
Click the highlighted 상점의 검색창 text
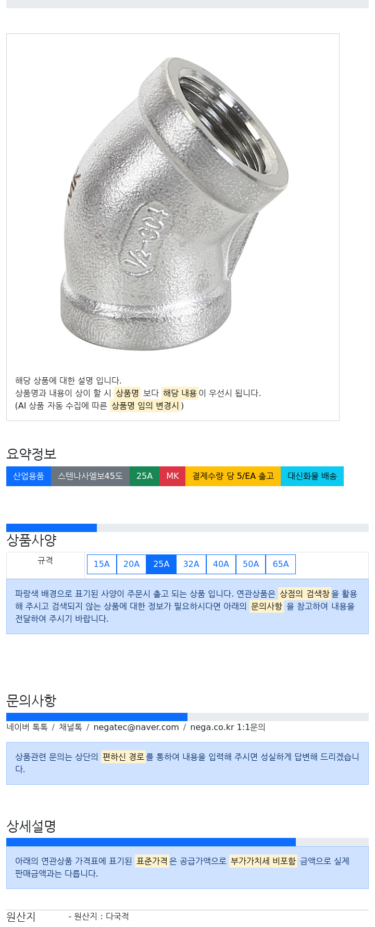(305, 594)
